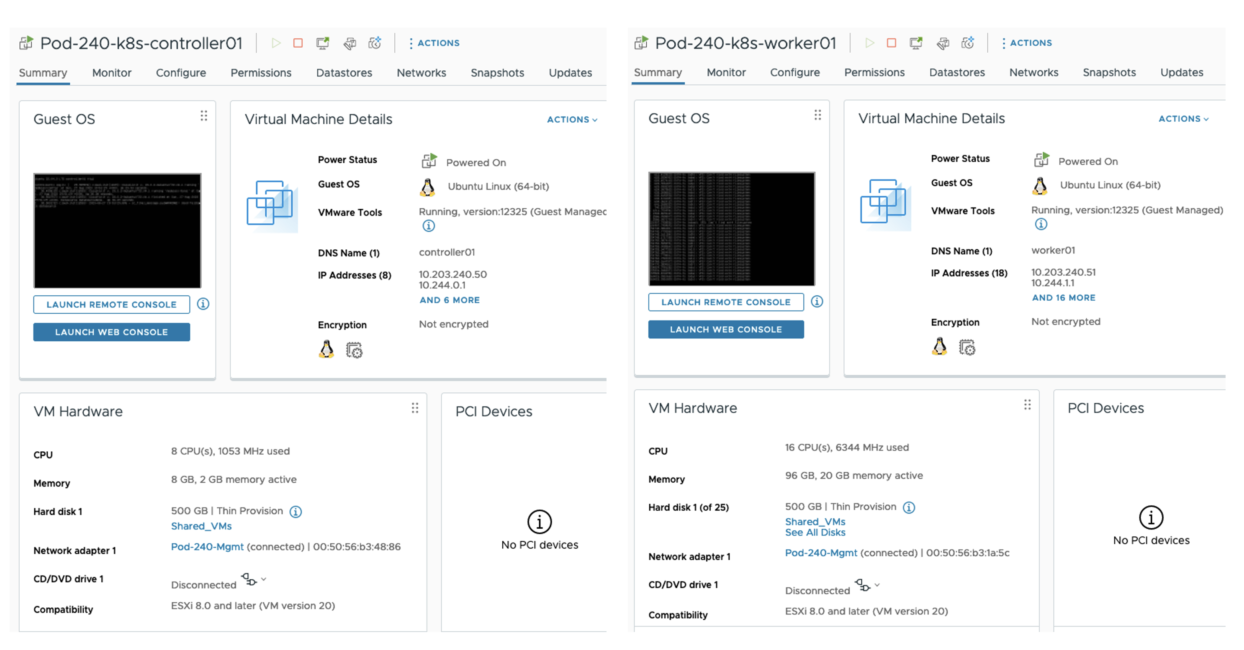Click worker01 console preview thumbnail

click(x=731, y=229)
